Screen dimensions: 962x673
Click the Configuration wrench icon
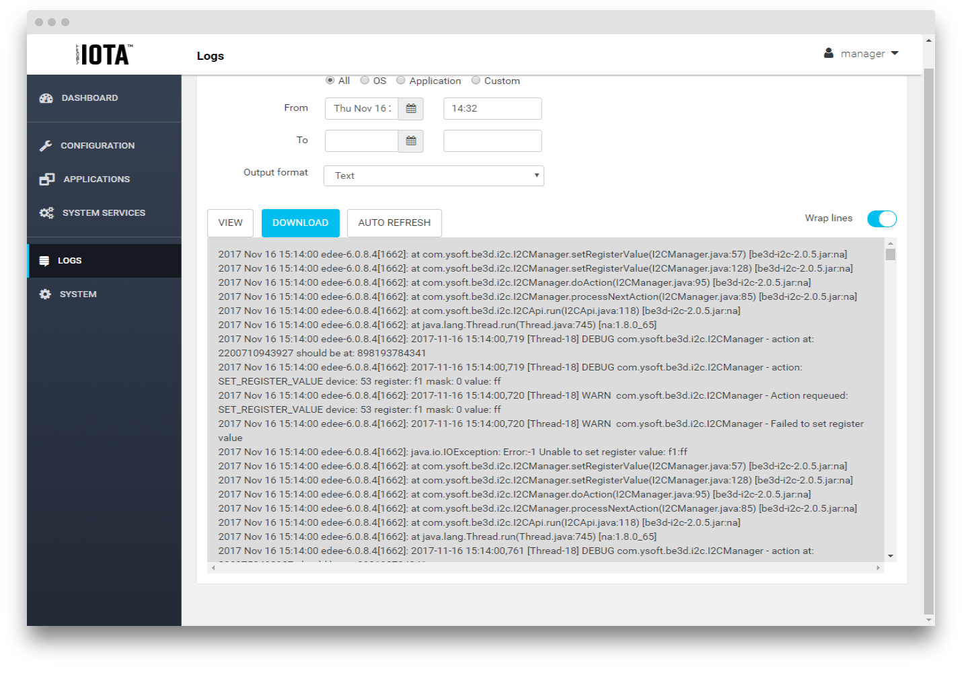coord(46,146)
